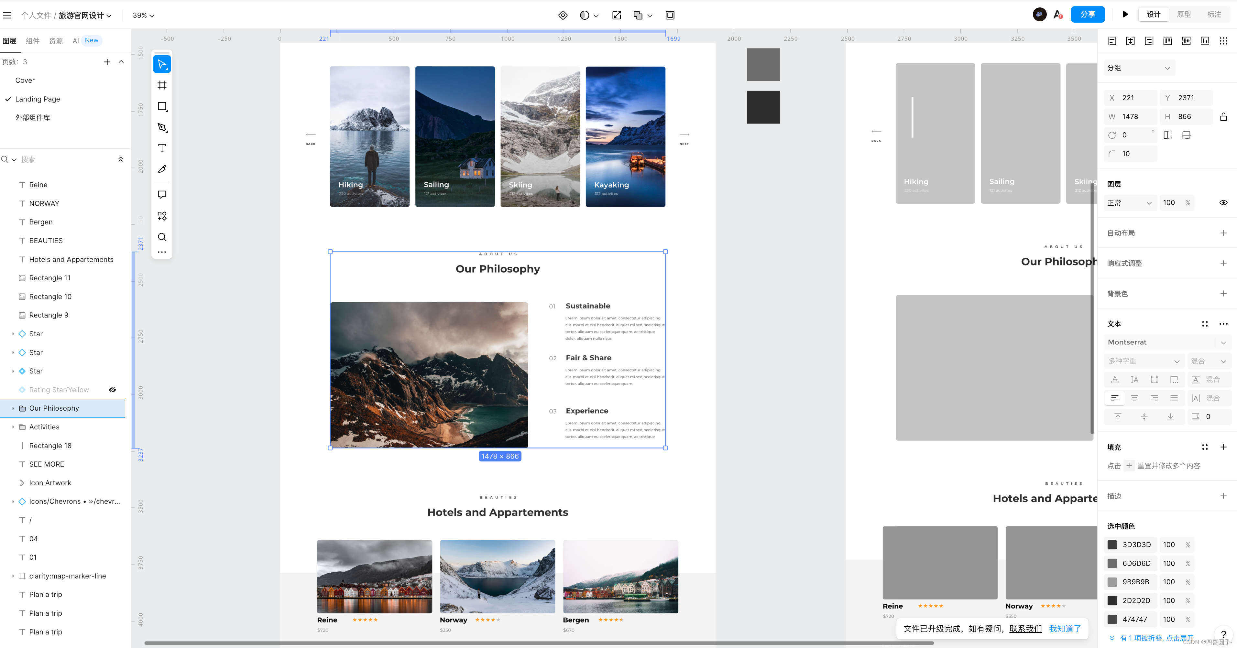Image resolution: width=1237 pixels, height=648 pixels.
Task: Switch to the 组件 tab
Action: click(33, 41)
